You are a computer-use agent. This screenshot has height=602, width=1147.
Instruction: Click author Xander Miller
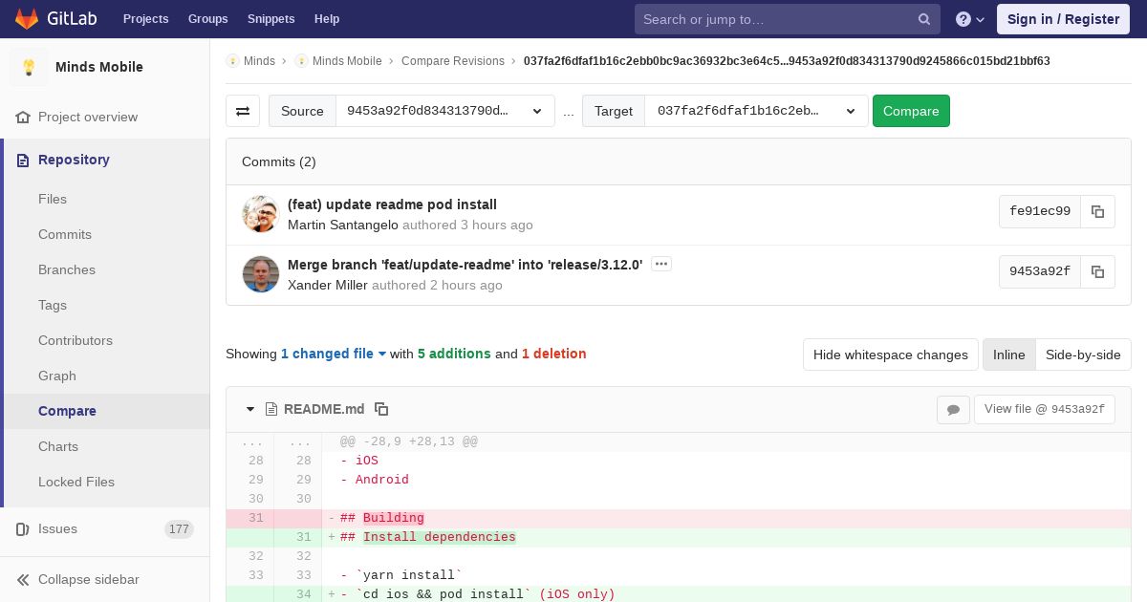click(x=328, y=286)
